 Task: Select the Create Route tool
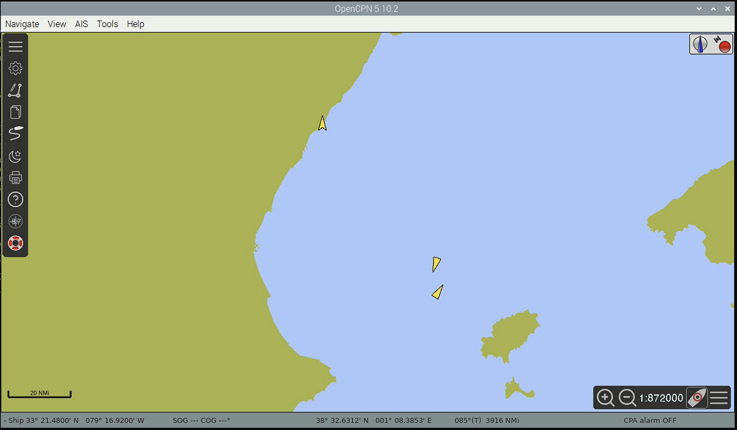15,90
